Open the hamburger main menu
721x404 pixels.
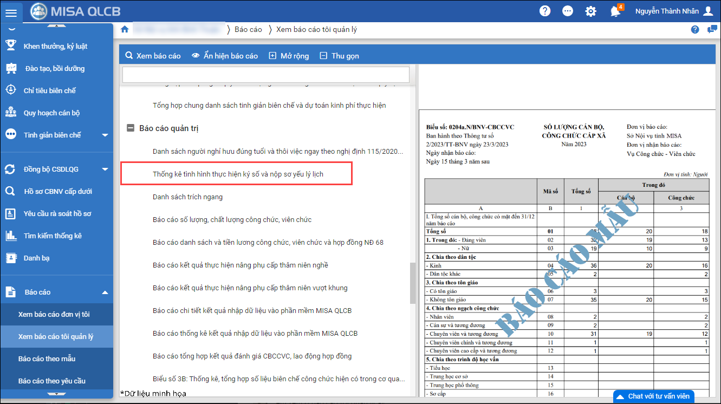11,11
